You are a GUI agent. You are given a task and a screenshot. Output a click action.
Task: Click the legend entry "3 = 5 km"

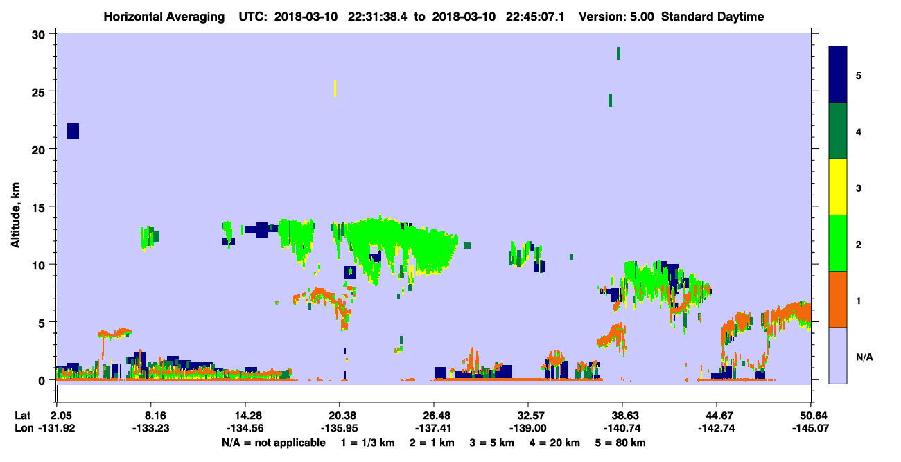coord(493,443)
